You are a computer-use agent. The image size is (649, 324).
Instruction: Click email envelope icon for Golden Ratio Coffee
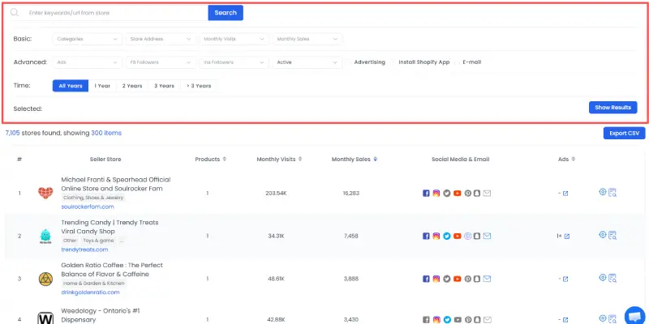point(488,279)
